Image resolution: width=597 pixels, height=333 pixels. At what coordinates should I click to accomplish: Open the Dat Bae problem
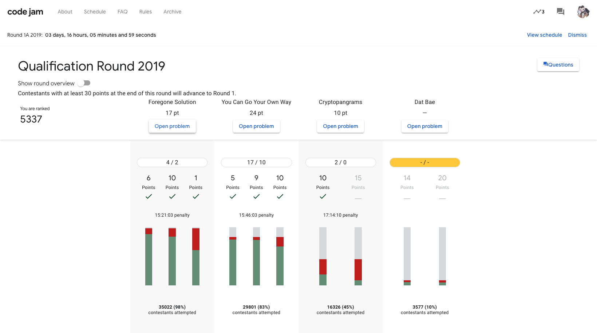pyautogui.click(x=424, y=126)
